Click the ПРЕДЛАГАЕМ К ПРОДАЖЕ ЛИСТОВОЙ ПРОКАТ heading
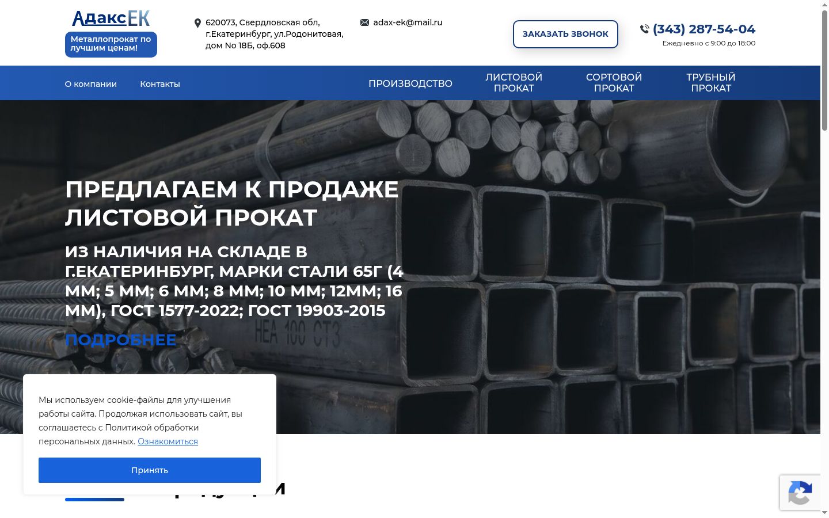The height and width of the screenshot is (518, 829). pyautogui.click(x=232, y=203)
